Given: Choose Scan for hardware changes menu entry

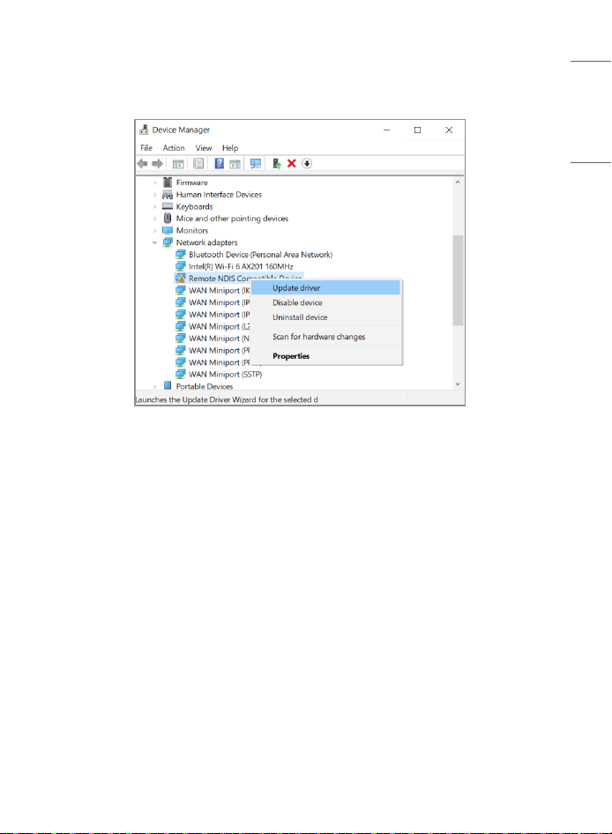Looking at the screenshot, I should tap(325, 337).
